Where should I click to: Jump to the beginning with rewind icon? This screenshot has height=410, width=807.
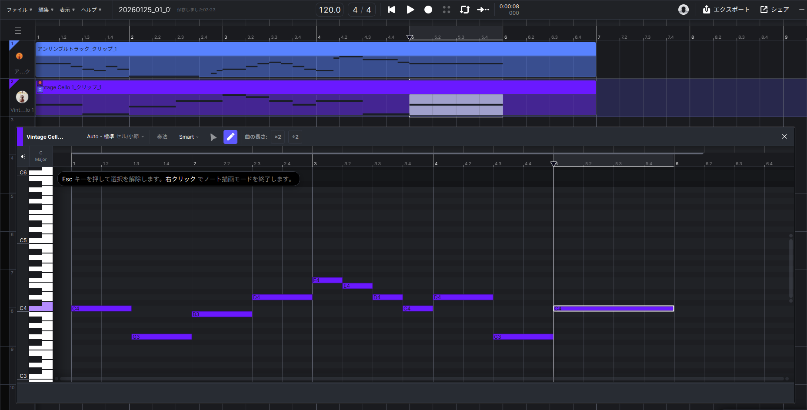(392, 10)
